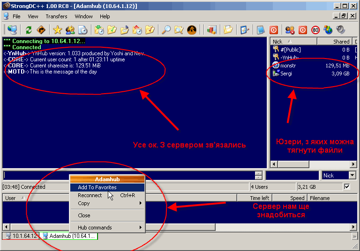
Task: Open the Public Hubs list icon
Action: pyautogui.click(x=12, y=30)
